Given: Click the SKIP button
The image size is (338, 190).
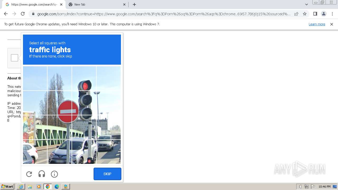Looking at the screenshot, I should point(107,174).
